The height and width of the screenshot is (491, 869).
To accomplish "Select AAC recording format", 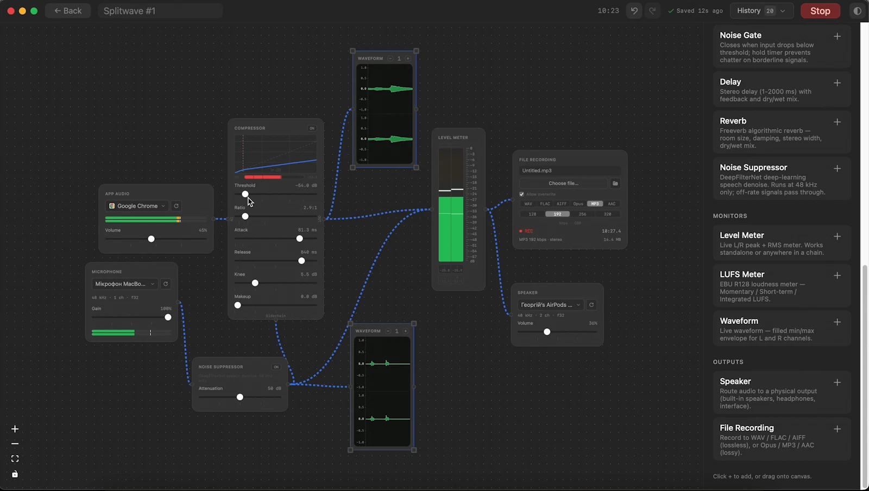I will [x=612, y=204].
